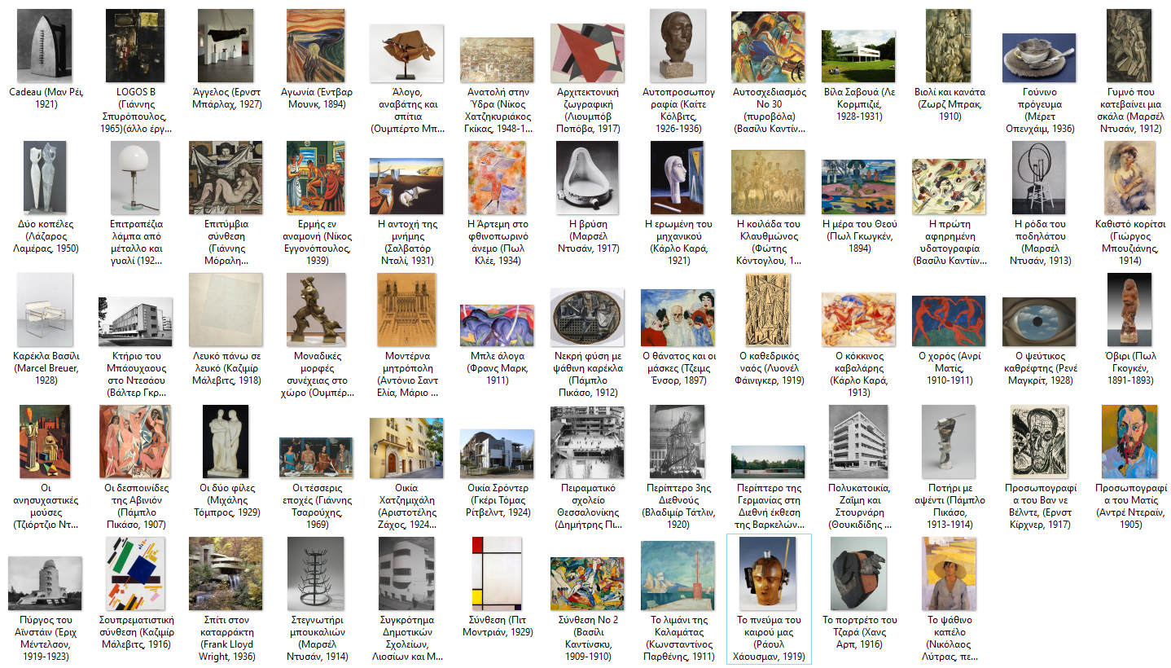Click the Άγγελος (Ερνστ Μπάρλαχ, 1927) image
The image size is (1171, 668).
pyautogui.click(x=226, y=46)
